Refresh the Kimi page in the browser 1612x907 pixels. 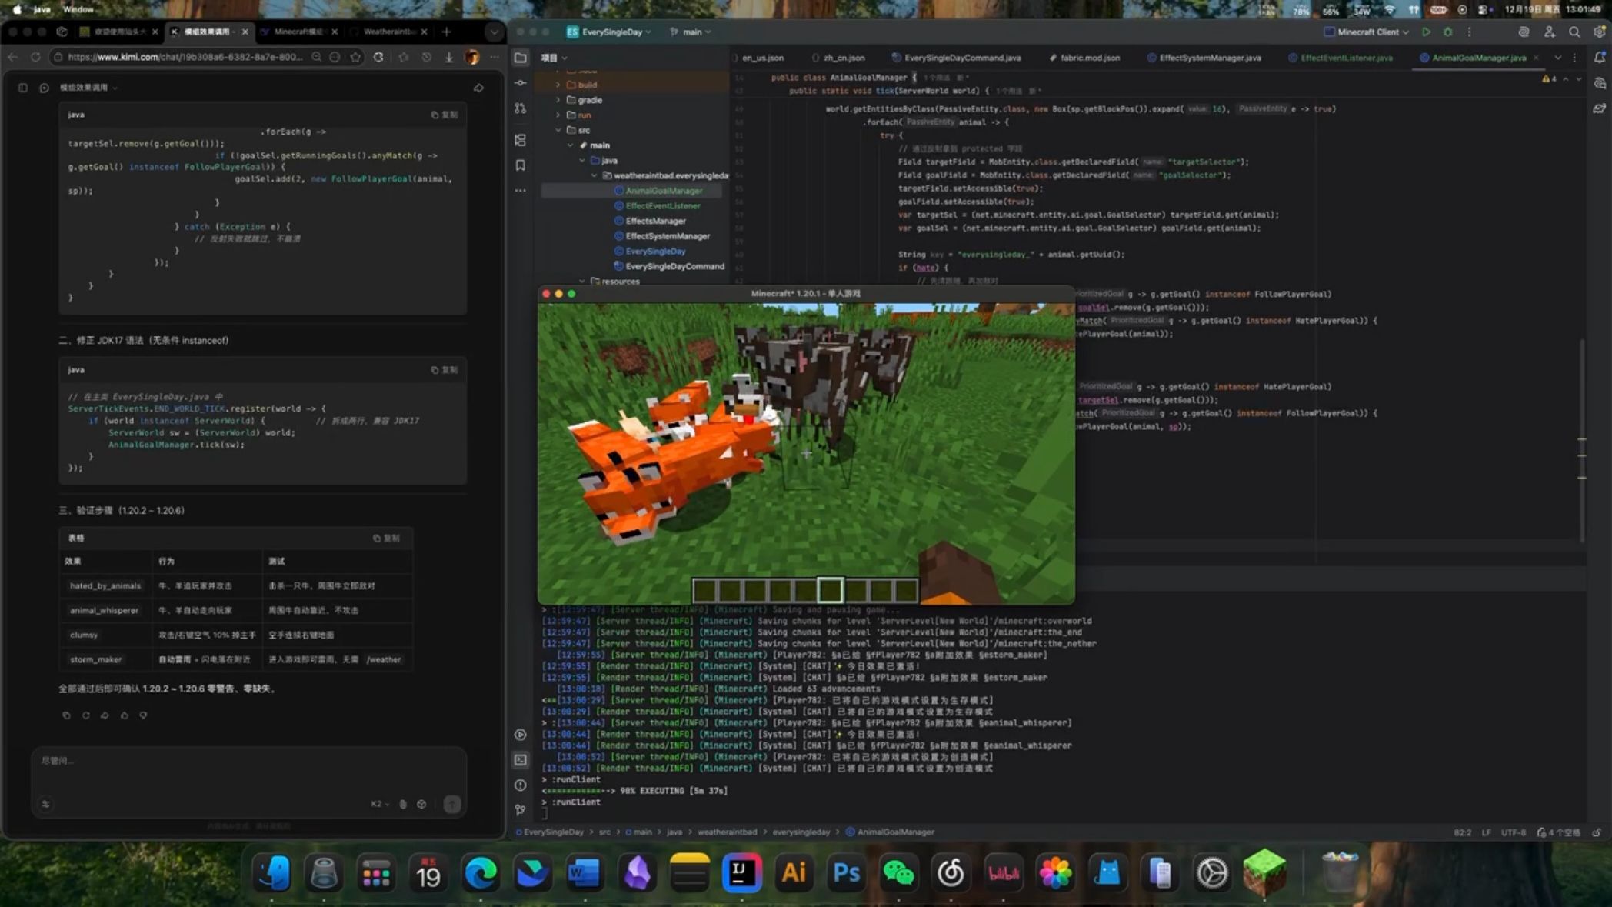point(35,57)
